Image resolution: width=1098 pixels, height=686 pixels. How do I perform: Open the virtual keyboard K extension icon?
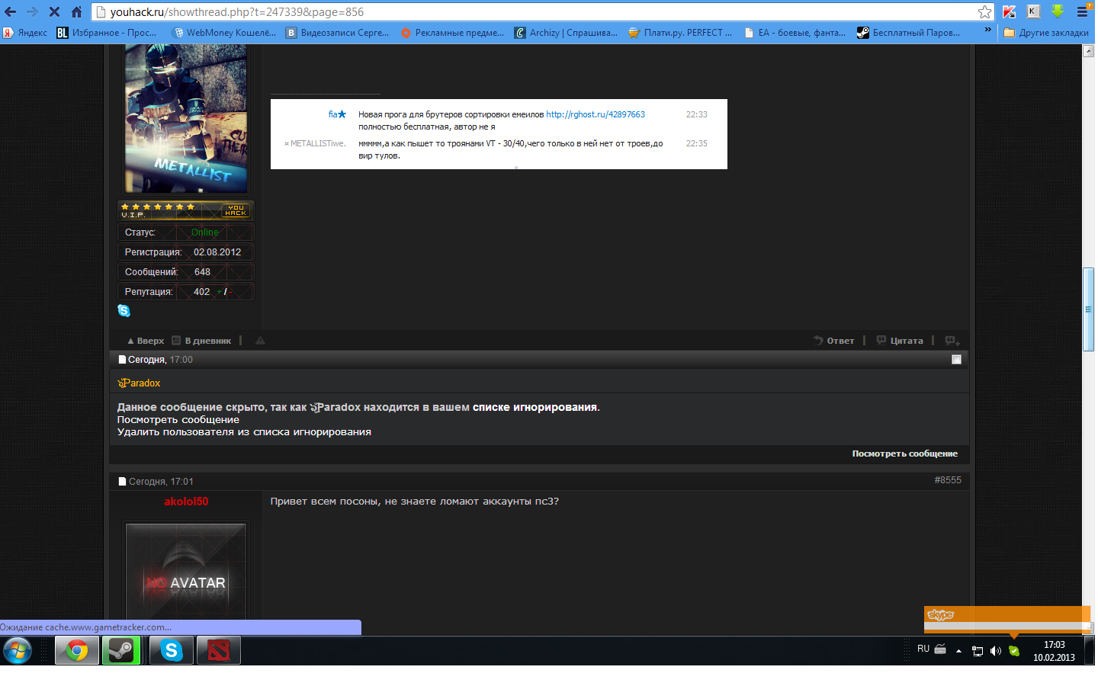pyautogui.click(x=1033, y=11)
